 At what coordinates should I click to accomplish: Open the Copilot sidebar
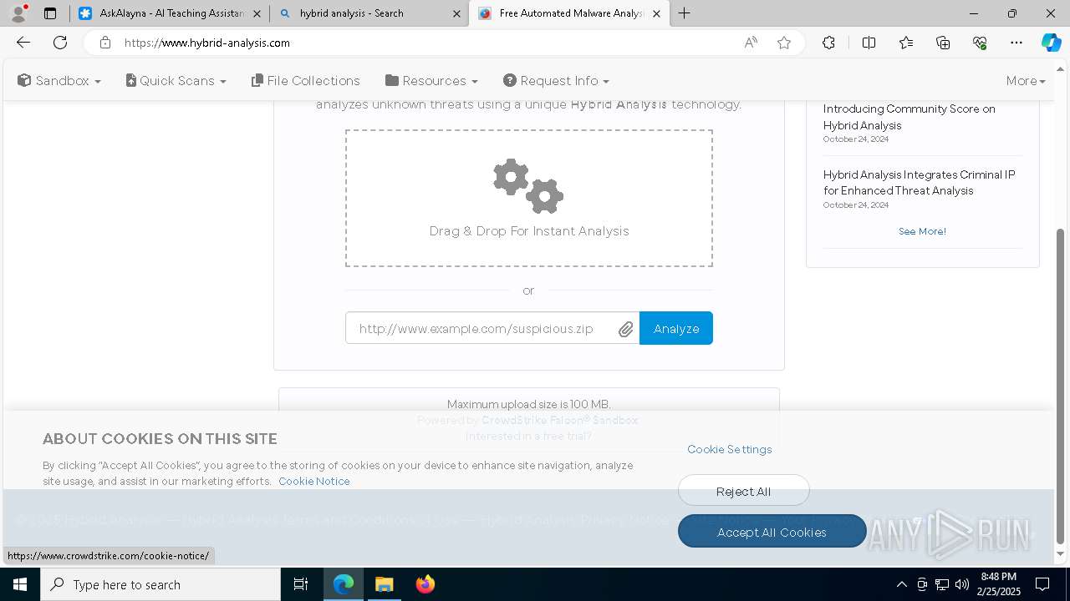pyautogui.click(x=1051, y=43)
